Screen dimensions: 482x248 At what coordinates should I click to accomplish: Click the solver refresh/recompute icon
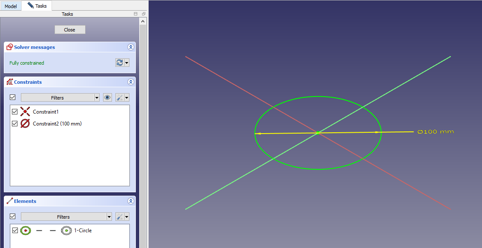click(x=120, y=63)
